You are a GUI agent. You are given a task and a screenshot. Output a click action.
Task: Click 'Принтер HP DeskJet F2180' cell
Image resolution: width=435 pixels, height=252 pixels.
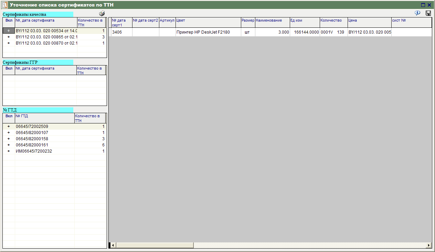click(208, 32)
